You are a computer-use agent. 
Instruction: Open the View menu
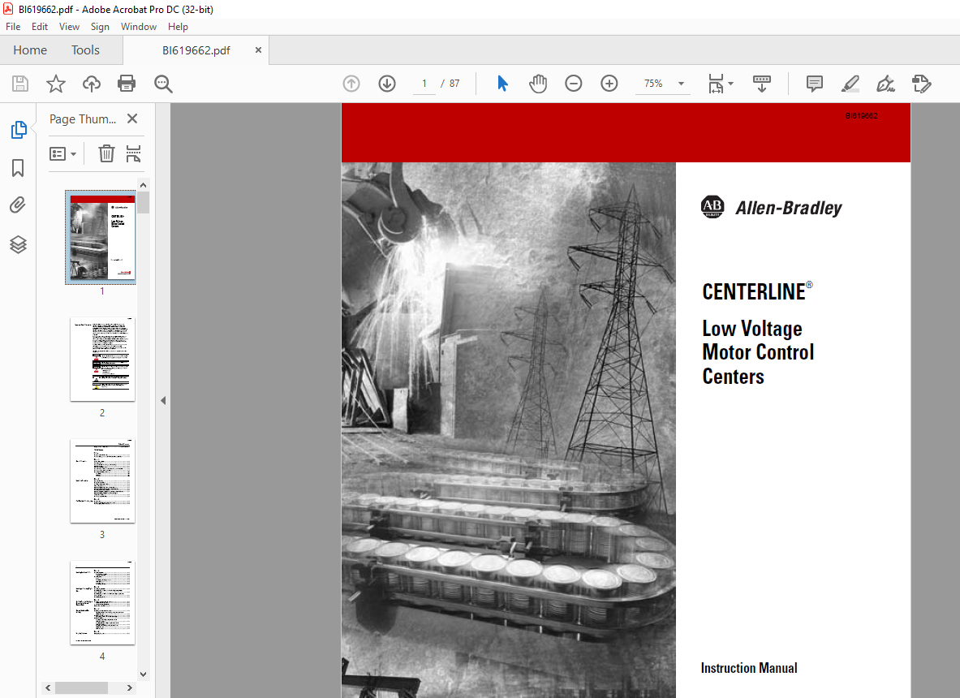[69, 26]
